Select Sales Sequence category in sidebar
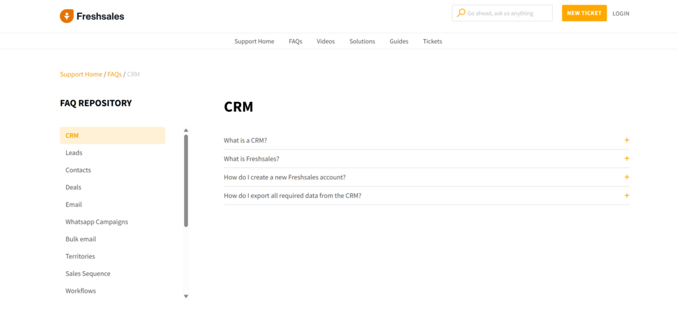 (88, 273)
